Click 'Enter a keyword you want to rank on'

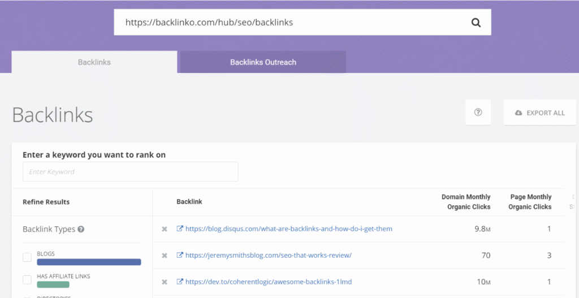94,155
